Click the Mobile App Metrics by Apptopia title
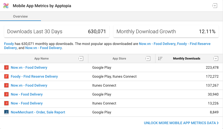Screen dimensions: 223x129 pos(42,6)
